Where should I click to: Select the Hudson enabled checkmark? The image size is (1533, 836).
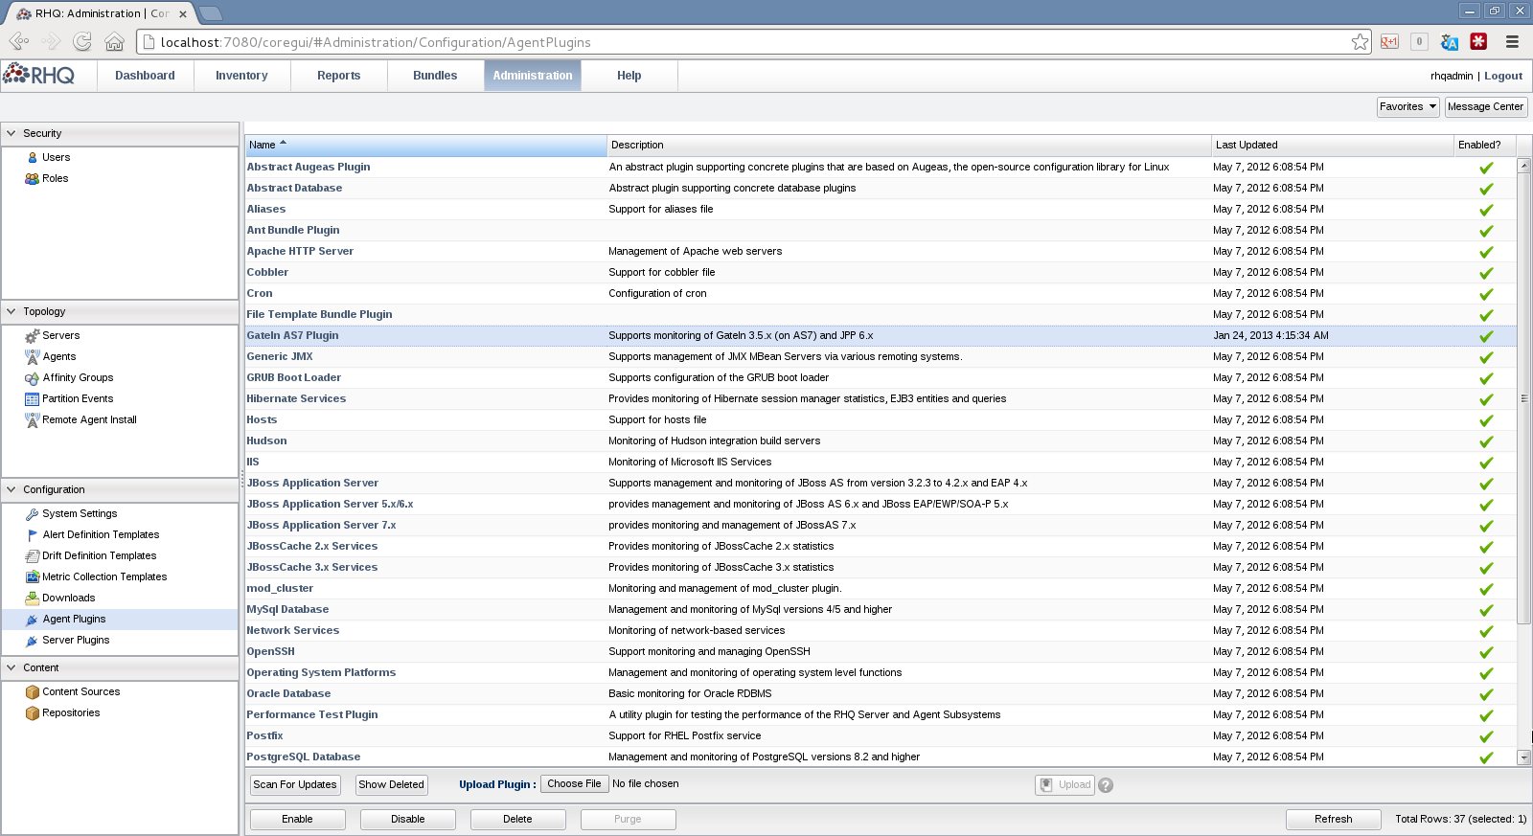(x=1486, y=441)
